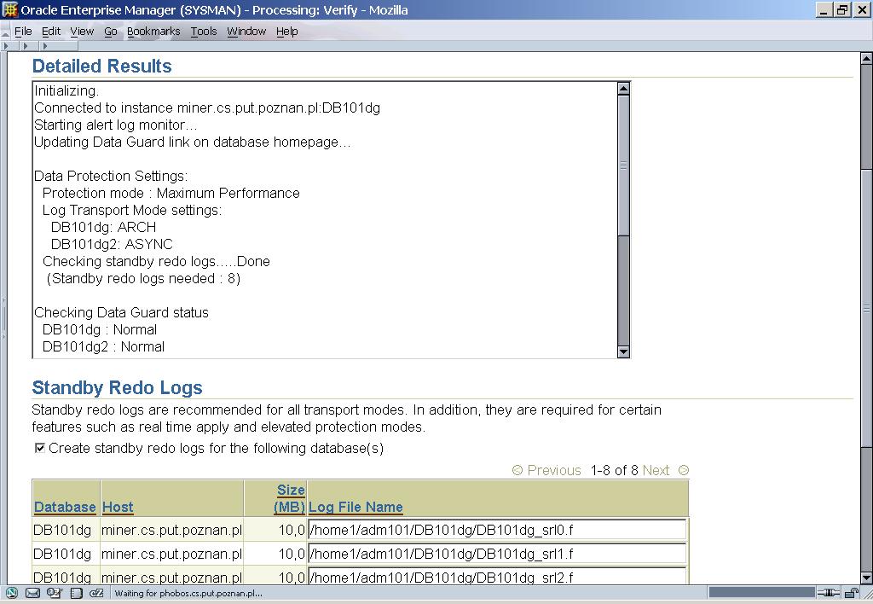
Task: Open Mail & Newsgroups icon in status bar
Action: pyautogui.click(x=33, y=593)
